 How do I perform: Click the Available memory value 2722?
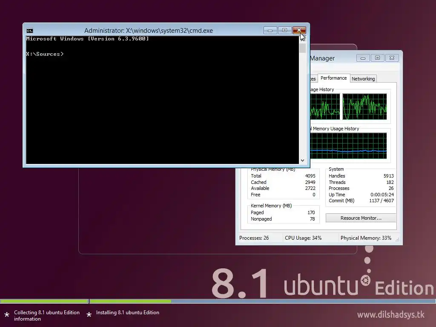tap(310, 188)
